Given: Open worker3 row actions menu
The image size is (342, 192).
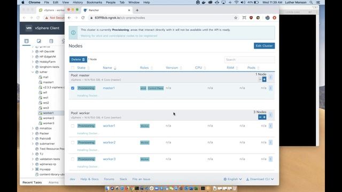Looking at the screenshot, I should (270, 159).
